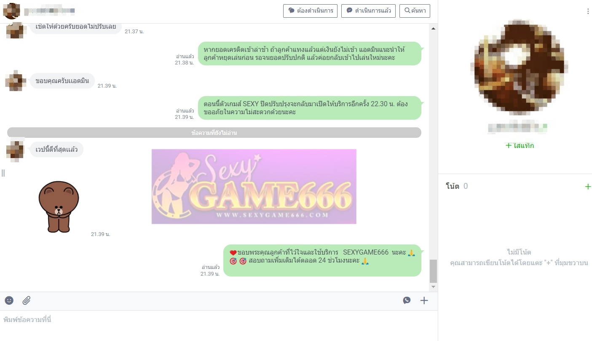This screenshot has height=341, width=592.
Task: Open saved replies speech bubble icon
Action: pos(407,301)
